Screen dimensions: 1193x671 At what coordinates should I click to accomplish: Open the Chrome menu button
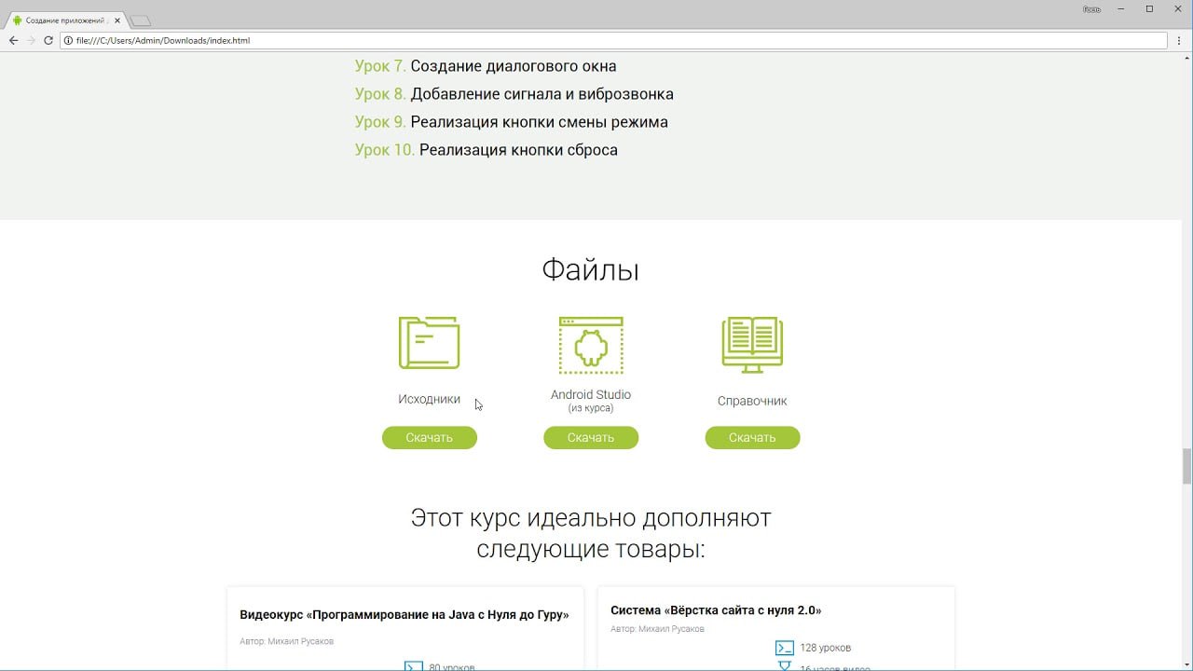click(x=1180, y=40)
